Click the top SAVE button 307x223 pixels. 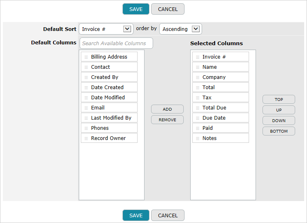coord(136,9)
